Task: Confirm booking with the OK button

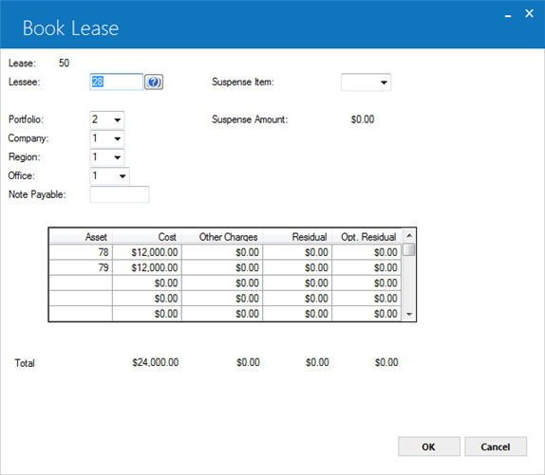Action: [x=429, y=447]
